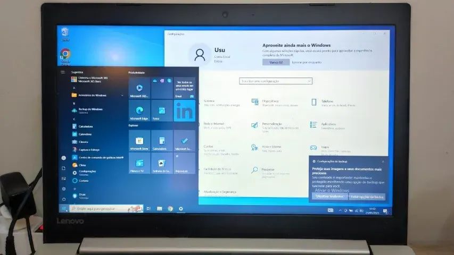Open Intel graphics command center entry
This screenshot has height=255, width=454.
click(98, 158)
